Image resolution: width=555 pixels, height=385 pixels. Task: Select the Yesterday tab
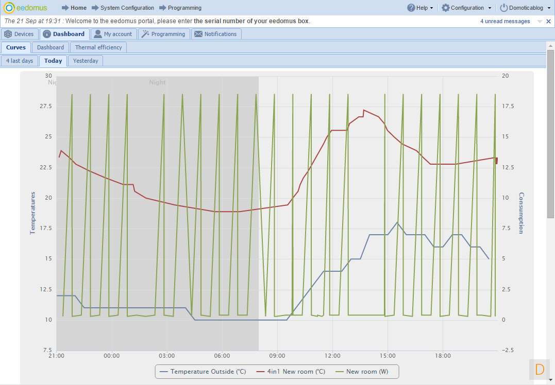coord(86,61)
